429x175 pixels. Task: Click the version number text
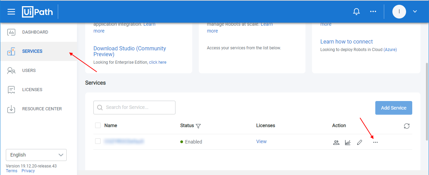pos(31,166)
